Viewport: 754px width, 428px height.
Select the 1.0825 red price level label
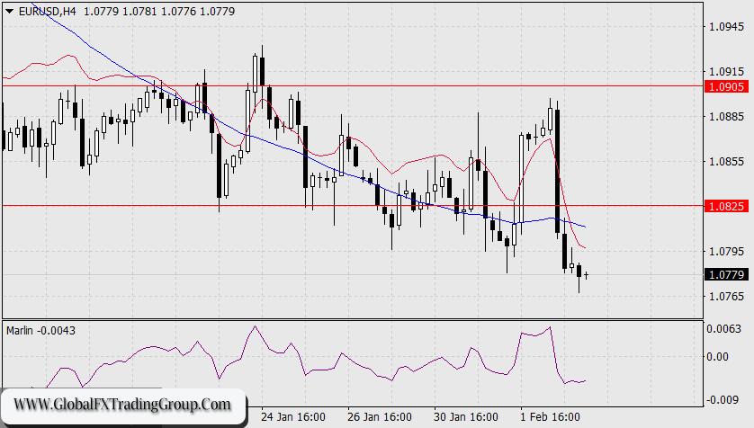point(726,206)
